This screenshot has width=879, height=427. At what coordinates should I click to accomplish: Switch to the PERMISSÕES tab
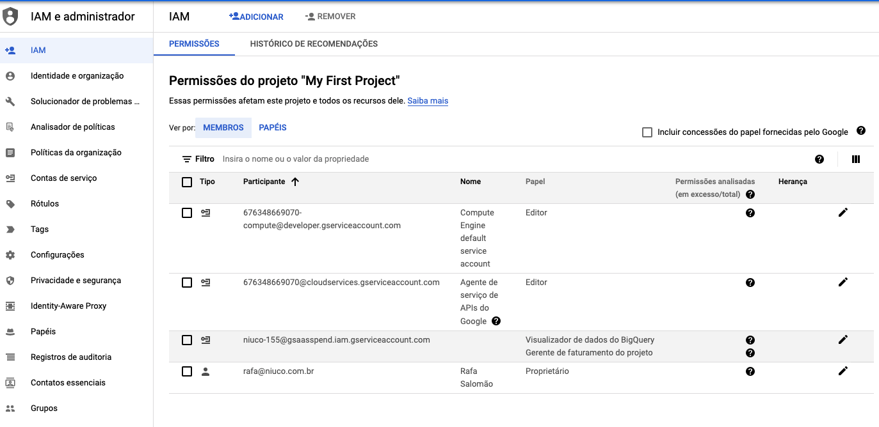[x=194, y=44]
